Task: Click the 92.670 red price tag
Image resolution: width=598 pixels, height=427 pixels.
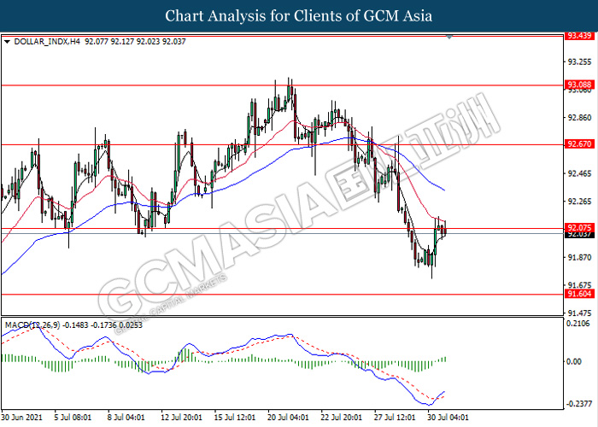Action: pos(579,144)
